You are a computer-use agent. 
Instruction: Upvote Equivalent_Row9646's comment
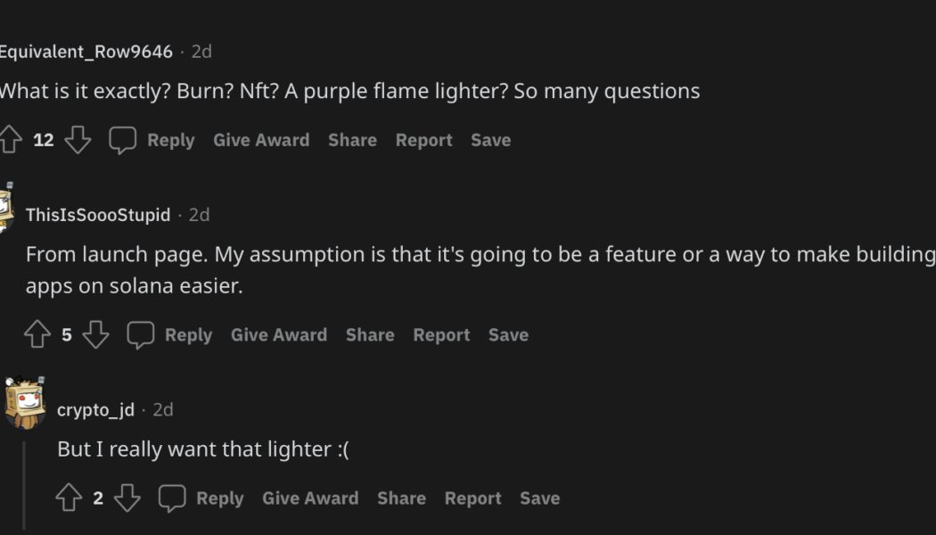pyautogui.click(x=10, y=140)
